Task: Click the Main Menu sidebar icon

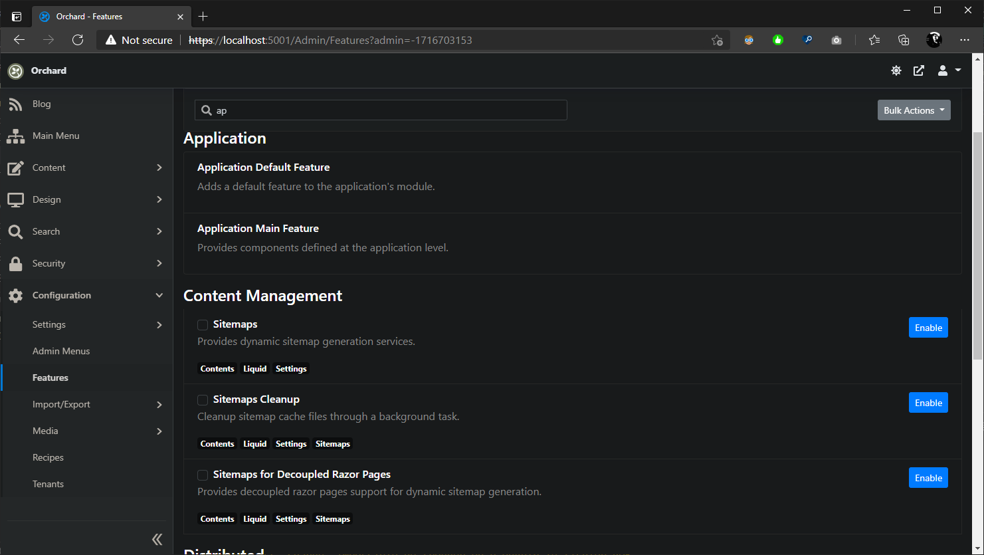Action: tap(15, 136)
